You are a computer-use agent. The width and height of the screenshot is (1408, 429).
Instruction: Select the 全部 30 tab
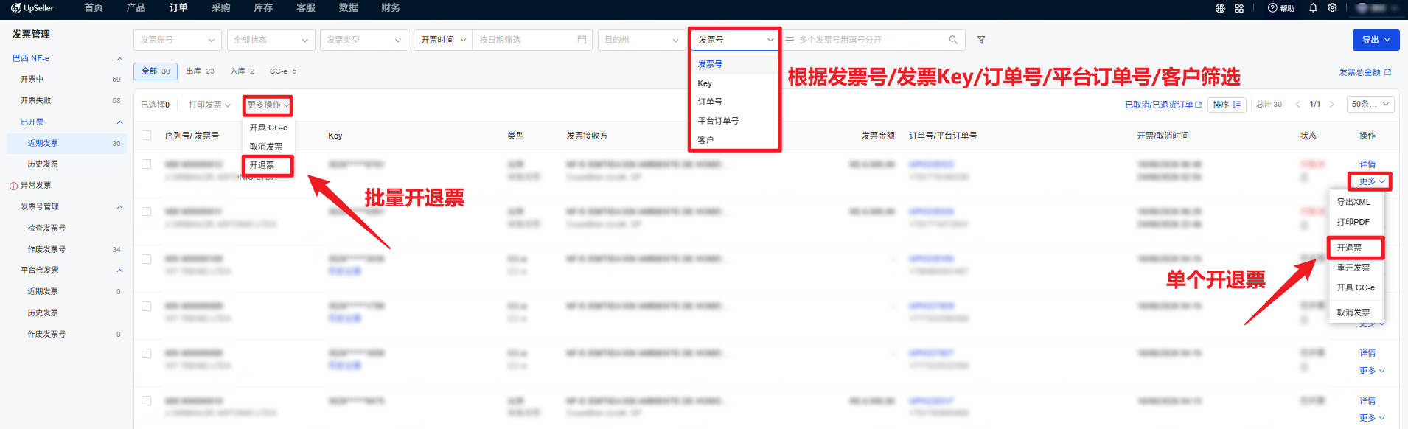(x=156, y=71)
